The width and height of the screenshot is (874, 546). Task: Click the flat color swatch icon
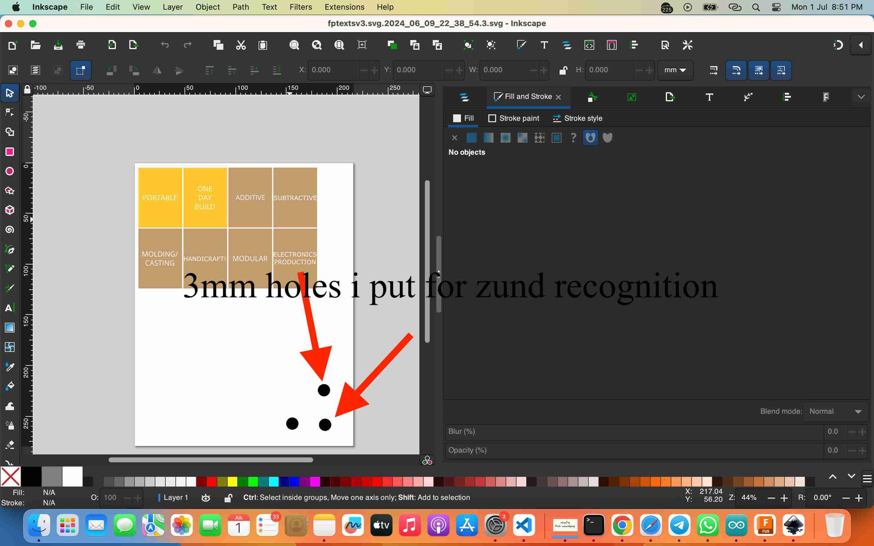click(471, 138)
